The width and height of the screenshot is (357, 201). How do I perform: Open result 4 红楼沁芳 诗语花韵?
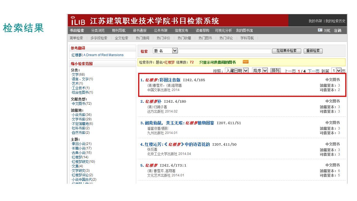point(177,144)
